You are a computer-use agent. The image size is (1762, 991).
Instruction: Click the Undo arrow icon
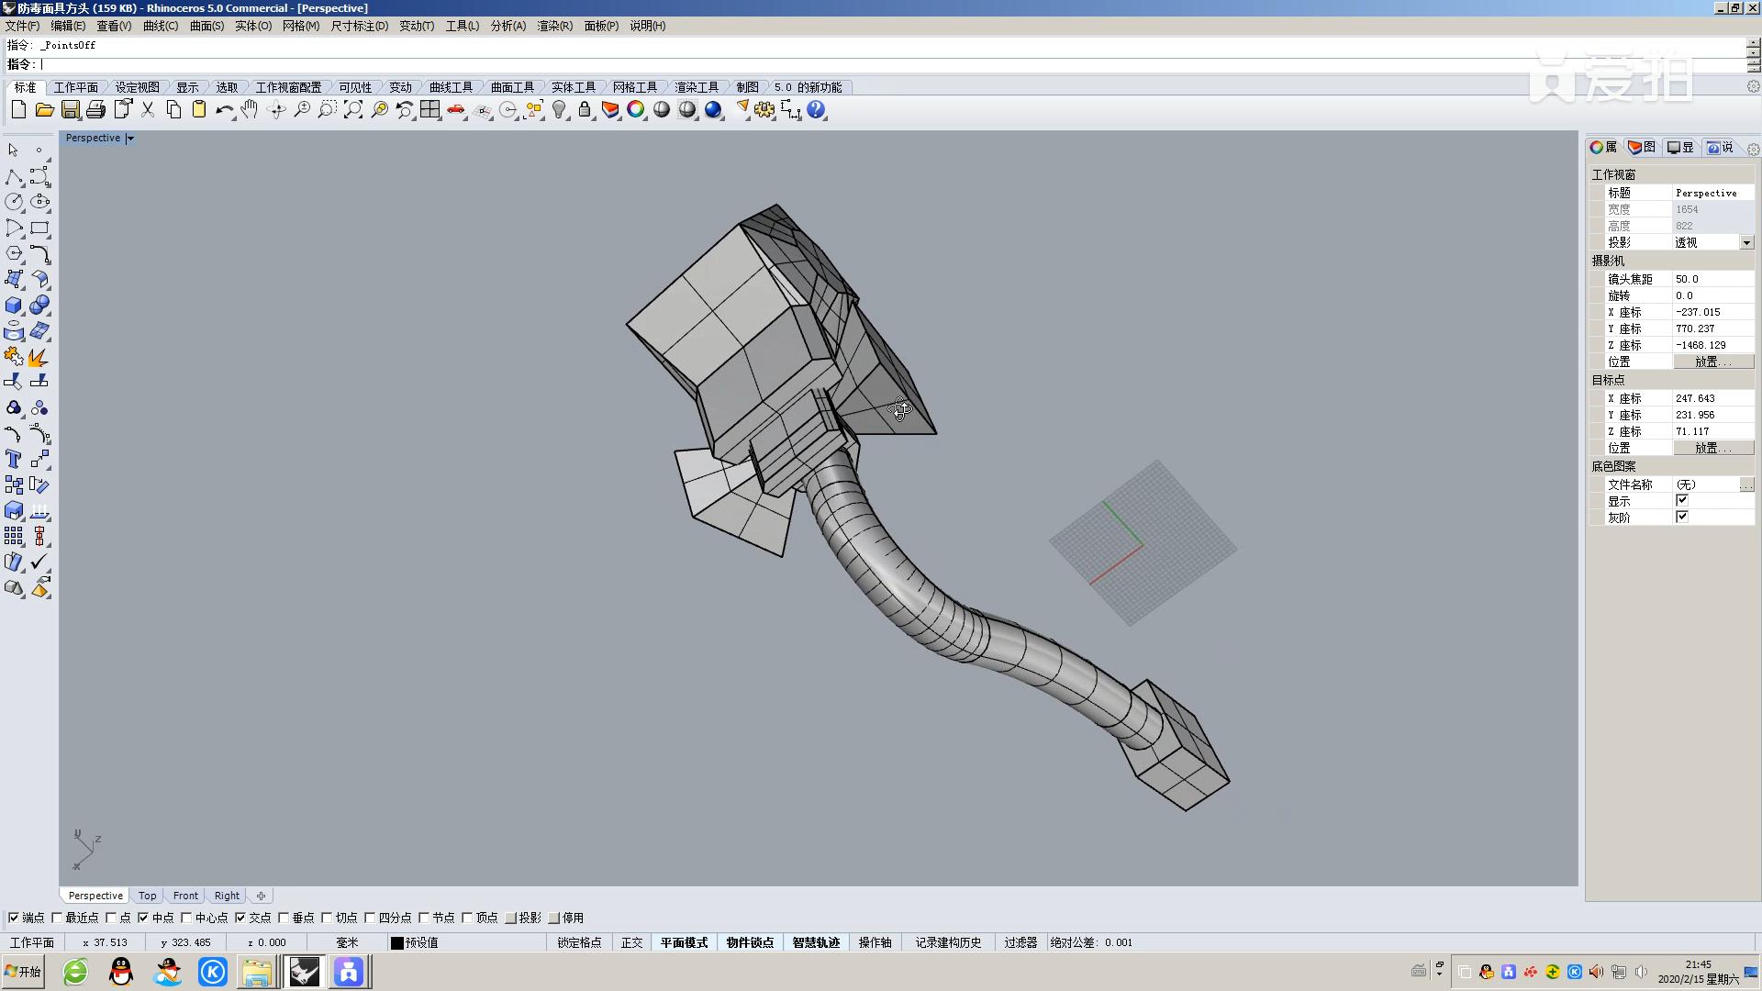click(x=225, y=110)
